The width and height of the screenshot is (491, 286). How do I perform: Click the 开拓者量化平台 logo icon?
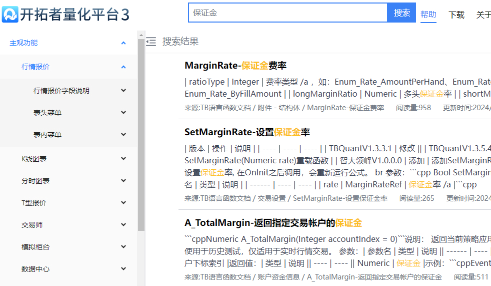[10, 14]
